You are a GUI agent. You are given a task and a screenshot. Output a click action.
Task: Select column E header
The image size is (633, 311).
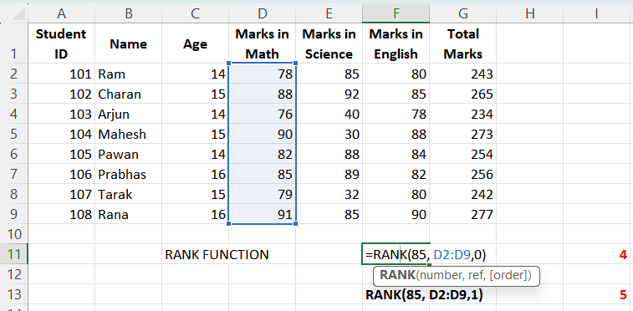point(329,13)
